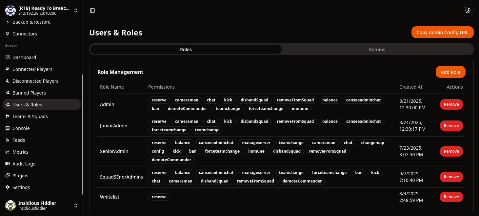Click the Banned Players icon
The width and height of the screenshot is (479, 216).
pos(8,93)
